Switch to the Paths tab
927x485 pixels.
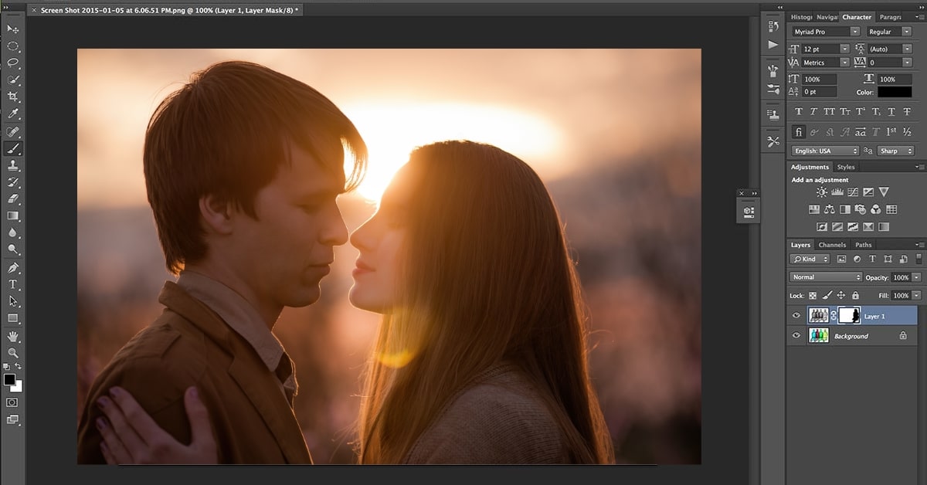pyautogui.click(x=863, y=245)
